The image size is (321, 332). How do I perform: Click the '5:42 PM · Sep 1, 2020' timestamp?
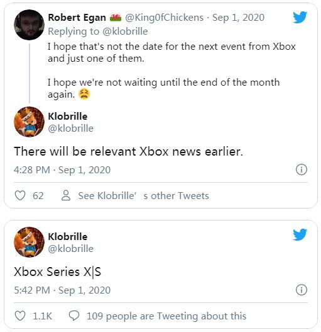(62, 290)
